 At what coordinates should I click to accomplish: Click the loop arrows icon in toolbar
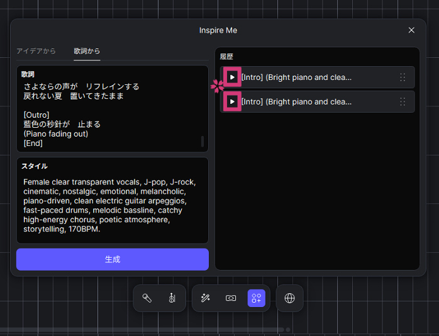tap(231, 298)
